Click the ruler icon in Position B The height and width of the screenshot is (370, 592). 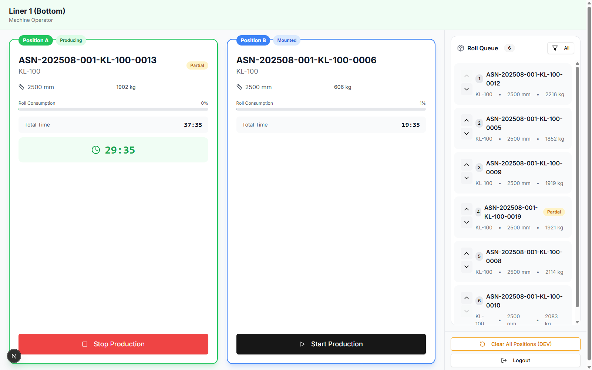click(239, 87)
